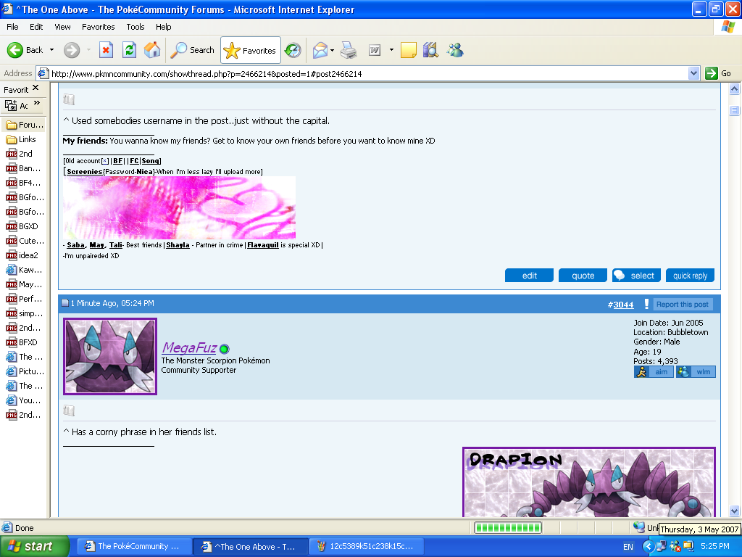Toggle the Favorites toolbar button
This screenshot has width=742, height=557.
pos(250,50)
